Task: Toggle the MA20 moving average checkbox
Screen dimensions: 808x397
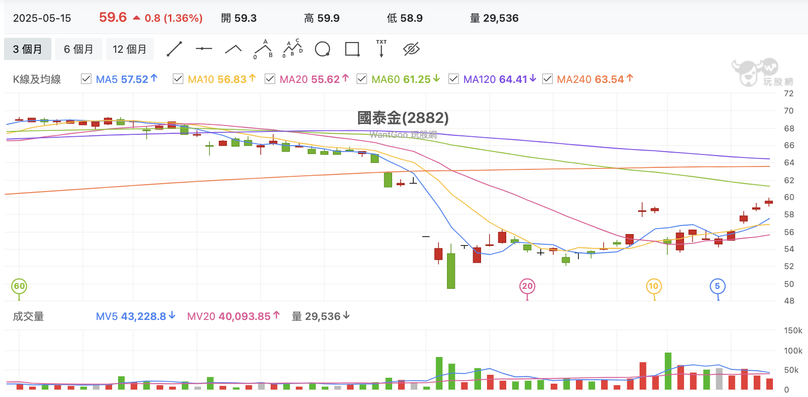Action: (x=270, y=79)
